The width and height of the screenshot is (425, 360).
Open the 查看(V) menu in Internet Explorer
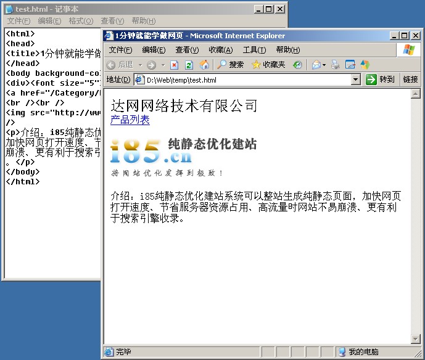click(x=187, y=50)
